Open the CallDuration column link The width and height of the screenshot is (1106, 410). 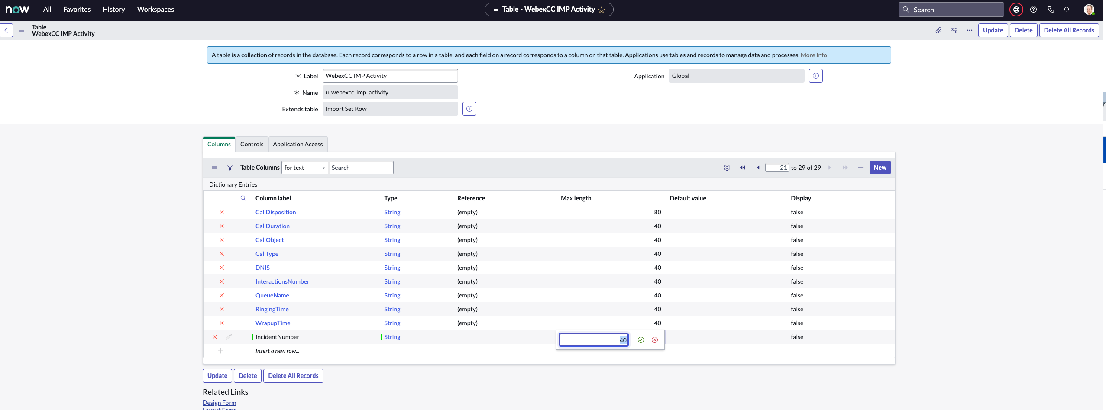pos(272,226)
